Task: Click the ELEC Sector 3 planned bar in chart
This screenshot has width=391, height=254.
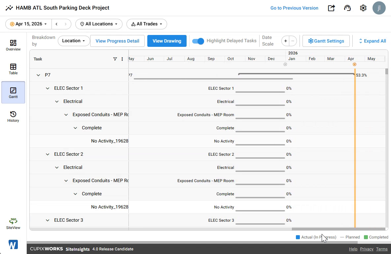Action: coord(260,224)
